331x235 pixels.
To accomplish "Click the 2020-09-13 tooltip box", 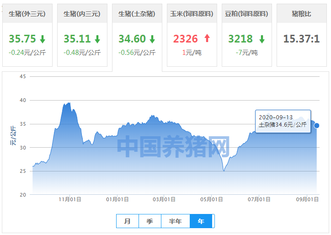I will (283, 121).
